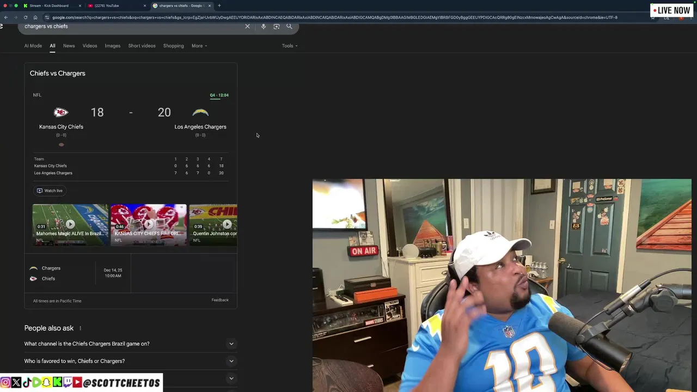Open Kansas City Chiefs team name link
697x392 pixels.
[x=61, y=127]
